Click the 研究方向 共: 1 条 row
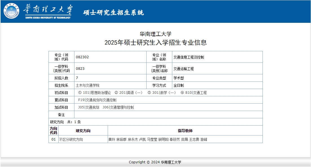Screen dimensions: 311x167 click(156, 122)
